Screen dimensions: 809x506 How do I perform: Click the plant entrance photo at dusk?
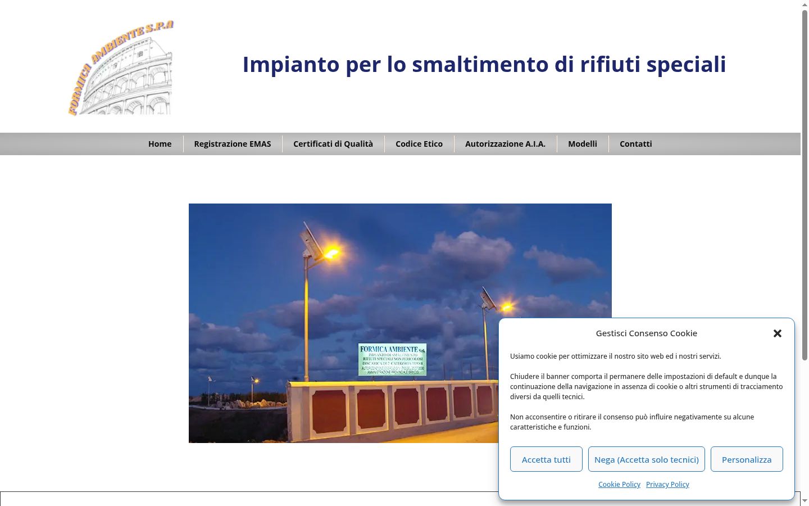(400, 323)
